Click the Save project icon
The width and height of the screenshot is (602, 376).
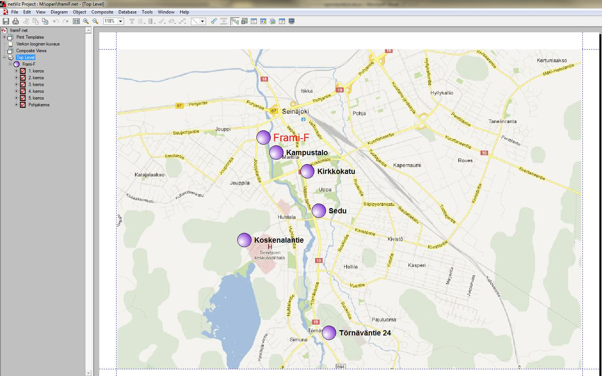(x=6, y=21)
